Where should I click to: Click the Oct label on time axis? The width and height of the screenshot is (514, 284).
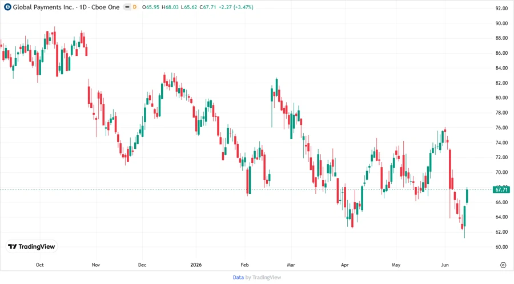pos(39,265)
